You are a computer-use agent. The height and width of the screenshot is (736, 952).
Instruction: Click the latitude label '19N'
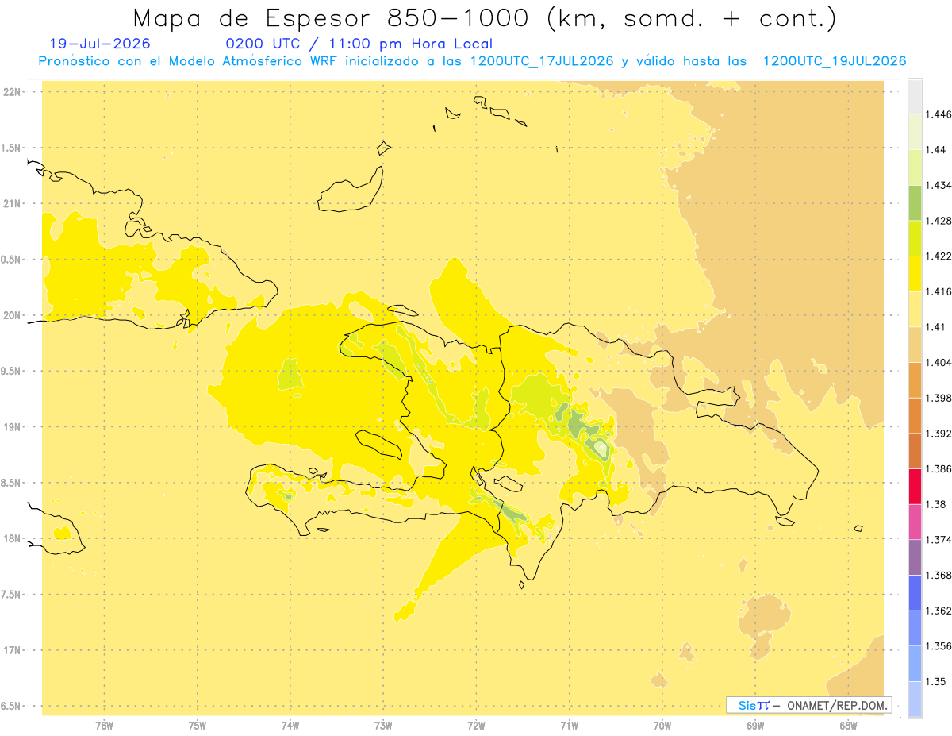pyautogui.click(x=12, y=426)
